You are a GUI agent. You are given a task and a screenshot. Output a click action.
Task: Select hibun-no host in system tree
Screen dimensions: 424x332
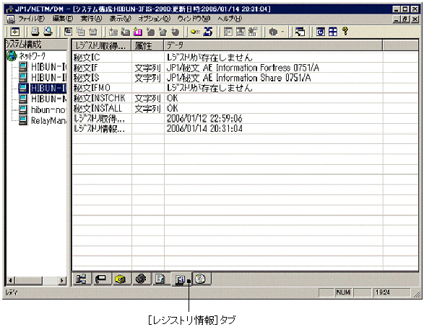tap(48, 109)
